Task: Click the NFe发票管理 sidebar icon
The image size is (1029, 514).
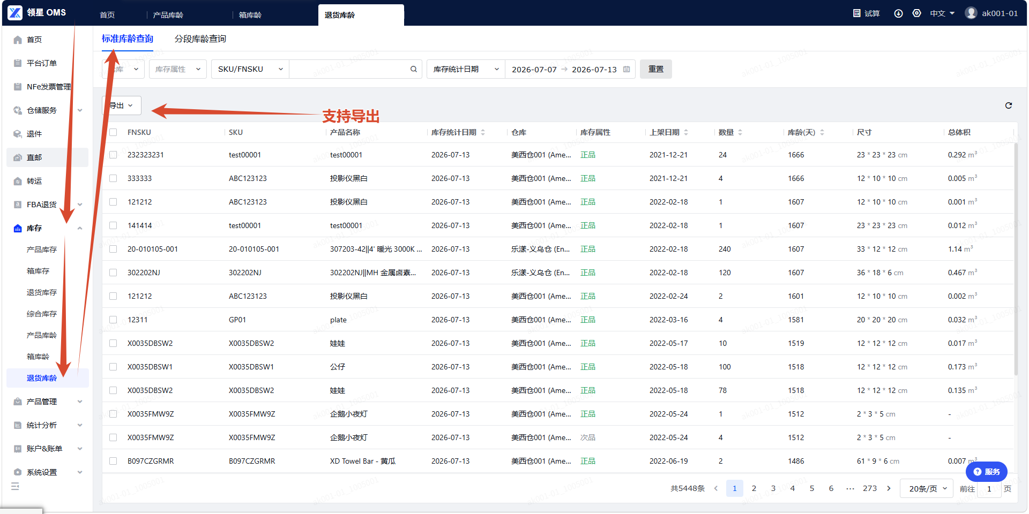Action: click(x=18, y=87)
